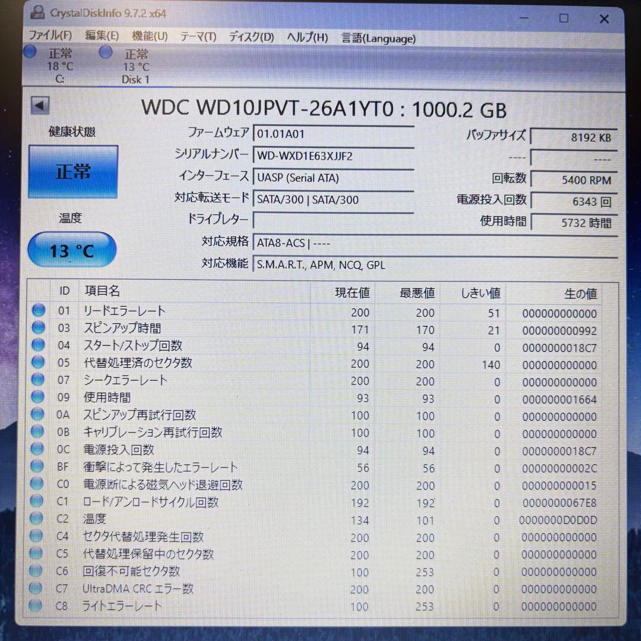This screenshot has width=641, height=641.
Task: Select raw value 0000000067E8
Action: coord(559,503)
